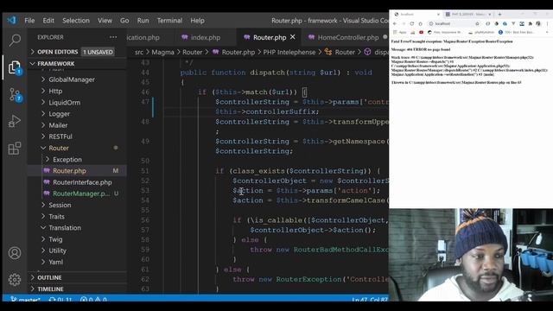Open View menu
The height and width of the screenshot is (311, 553).
pyautogui.click(x=105, y=21)
